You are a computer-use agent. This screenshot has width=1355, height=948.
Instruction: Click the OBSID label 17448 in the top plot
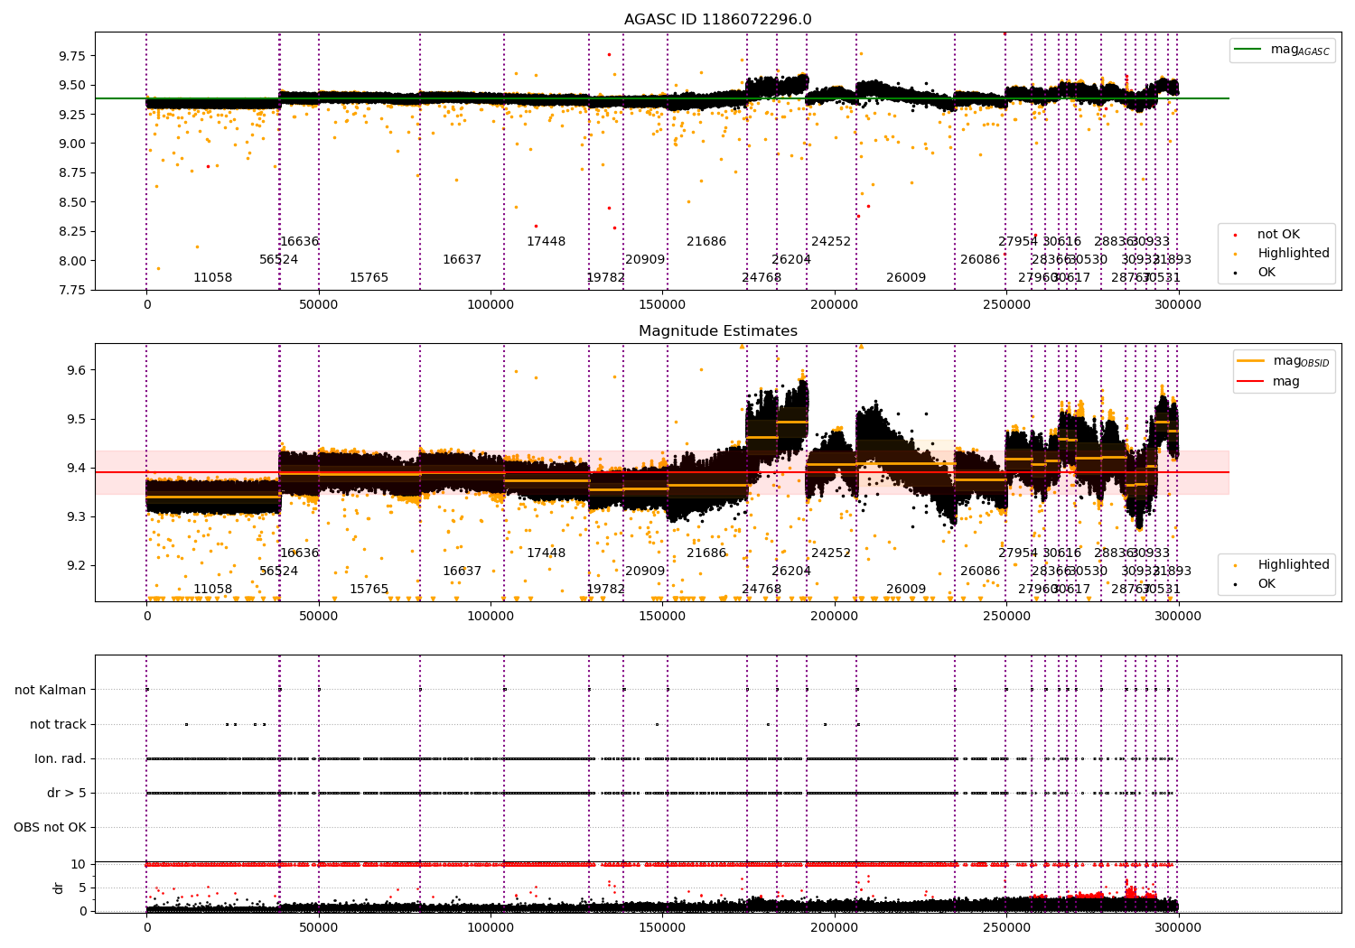tap(546, 242)
